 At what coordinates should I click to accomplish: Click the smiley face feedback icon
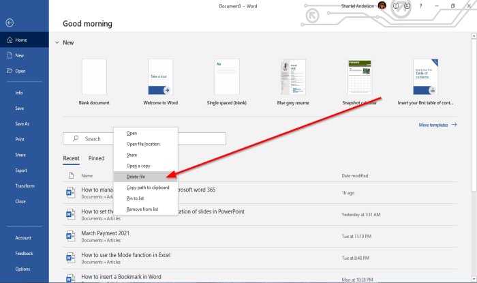pos(396,5)
